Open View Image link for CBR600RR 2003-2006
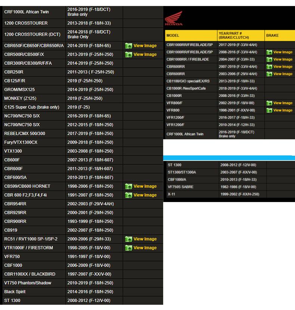 [283, 74]
